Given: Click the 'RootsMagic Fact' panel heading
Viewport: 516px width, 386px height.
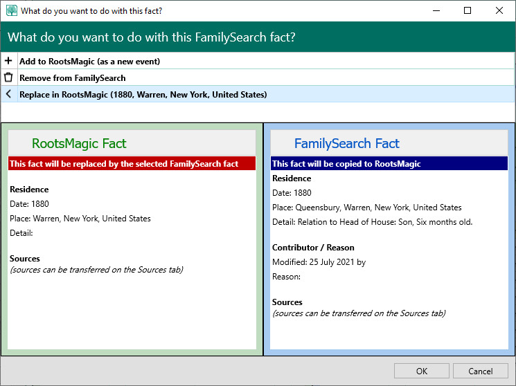Looking at the screenshot, I should pyautogui.click(x=79, y=144).
